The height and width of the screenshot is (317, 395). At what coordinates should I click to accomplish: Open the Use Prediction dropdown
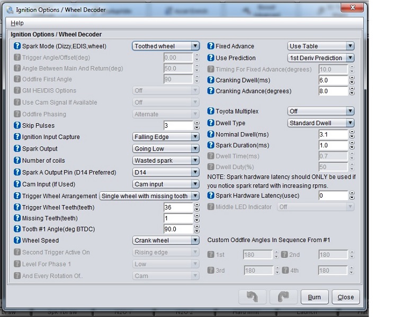pyautogui.click(x=320, y=58)
